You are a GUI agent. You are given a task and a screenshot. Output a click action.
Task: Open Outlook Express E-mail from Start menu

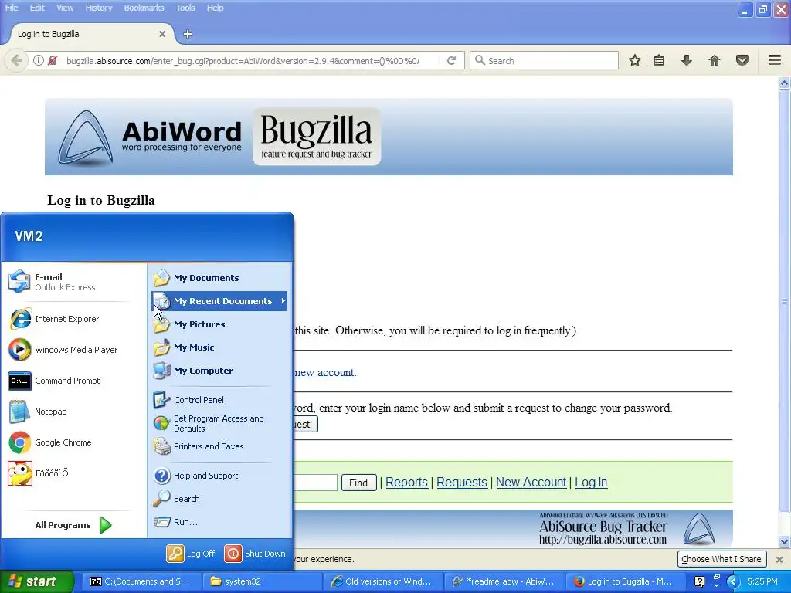tap(70, 282)
